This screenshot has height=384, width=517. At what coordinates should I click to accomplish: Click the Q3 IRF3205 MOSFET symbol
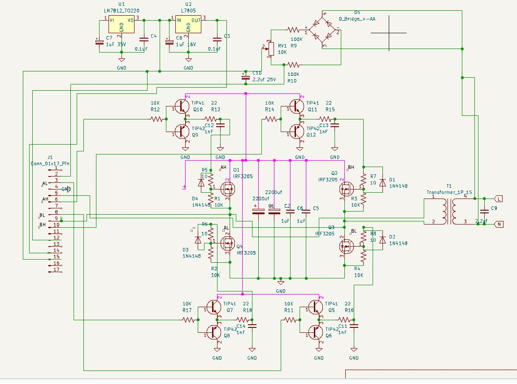(346, 246)
